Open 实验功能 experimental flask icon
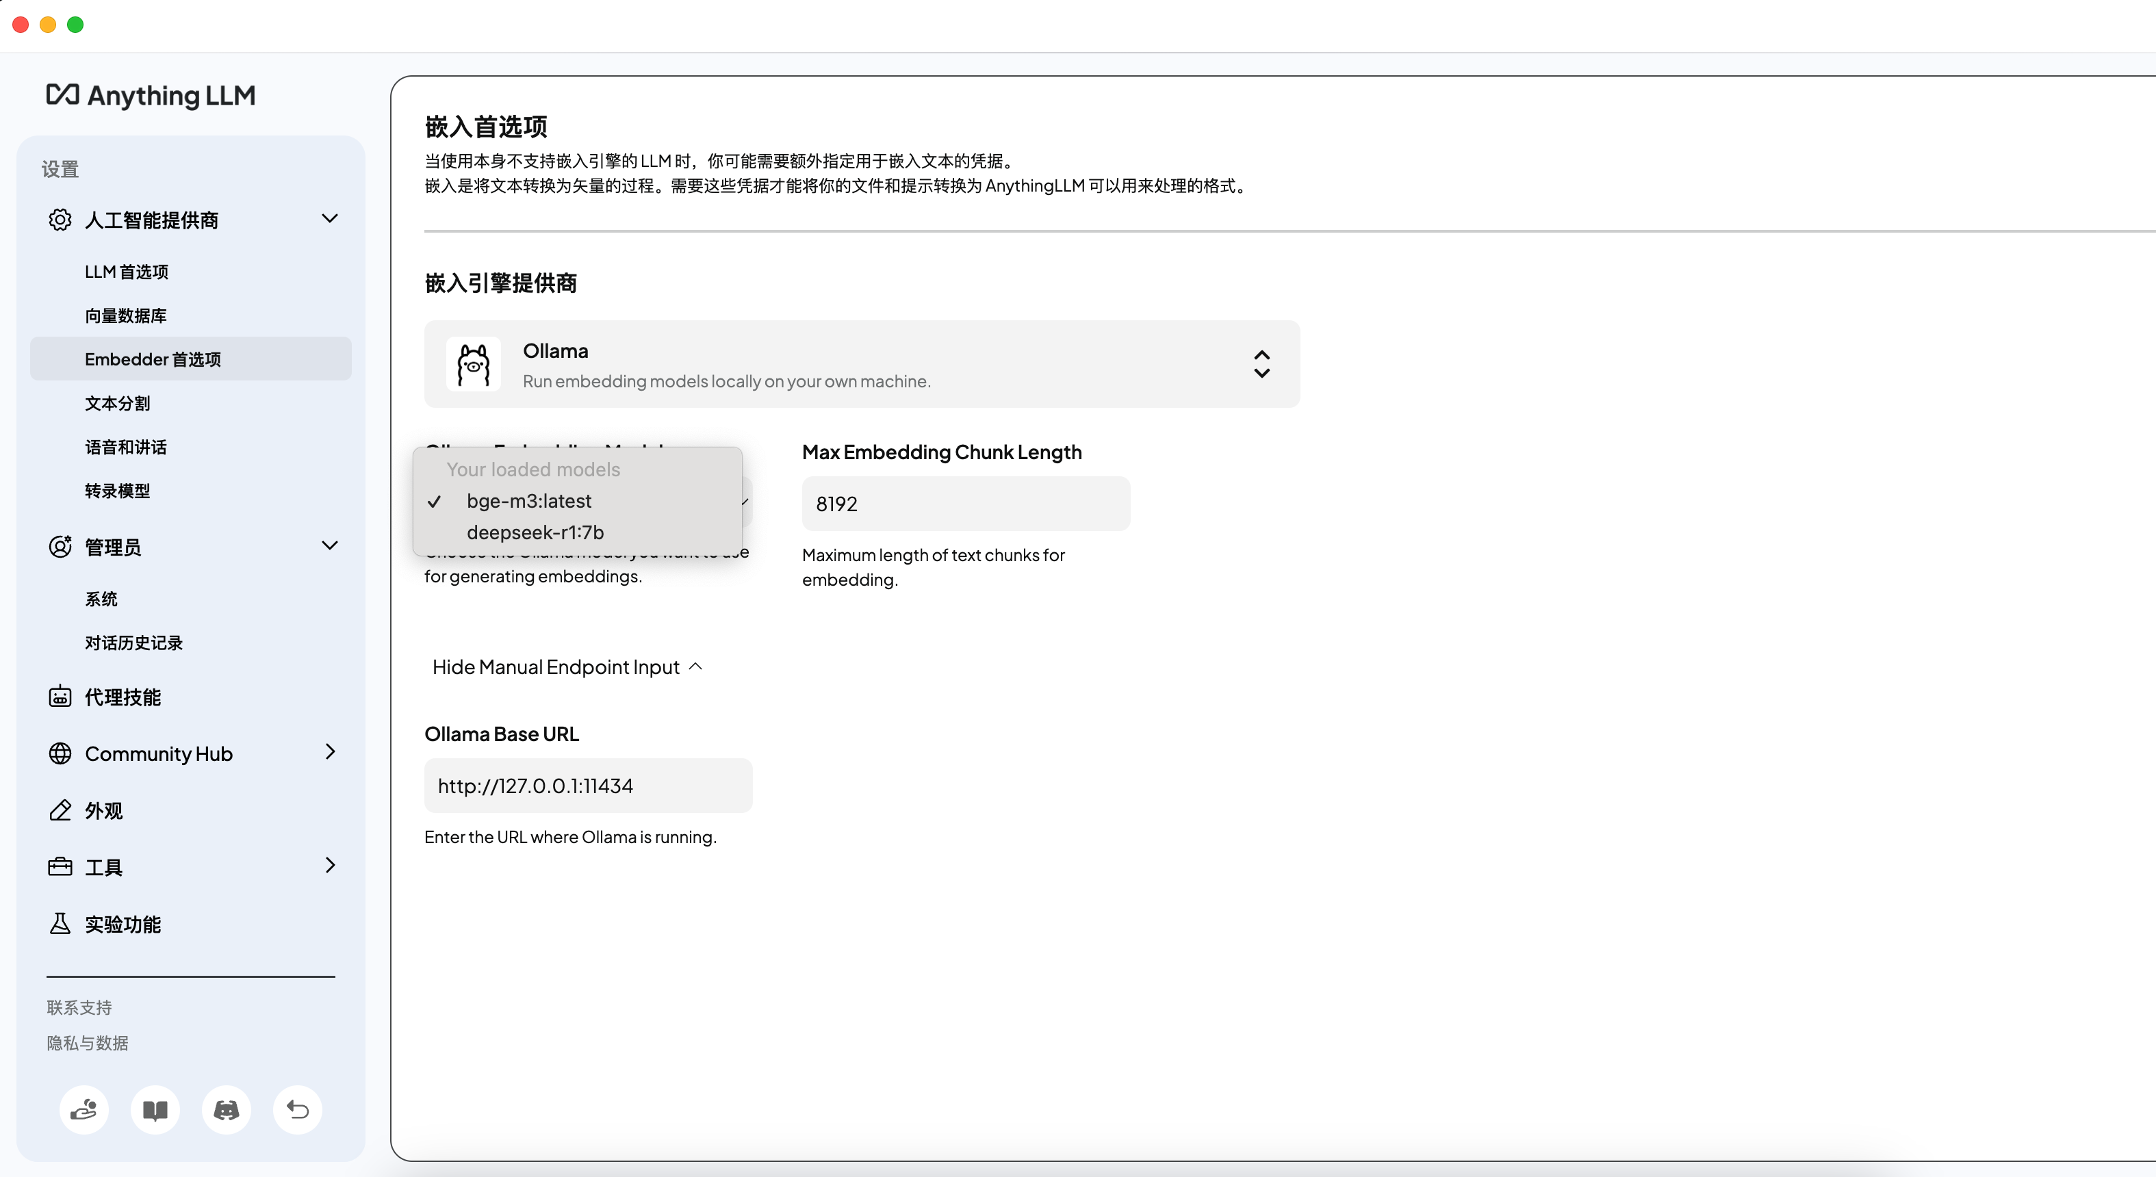 (x=60, y=924)
